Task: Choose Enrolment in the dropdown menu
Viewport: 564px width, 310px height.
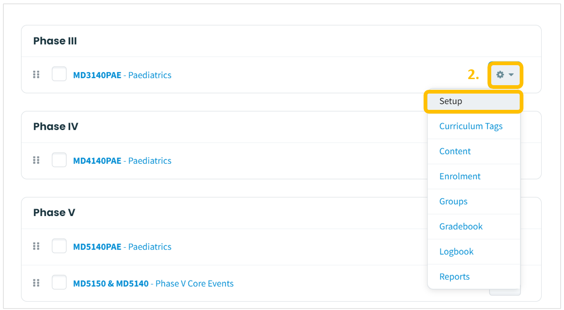Action: click(473, 176)
